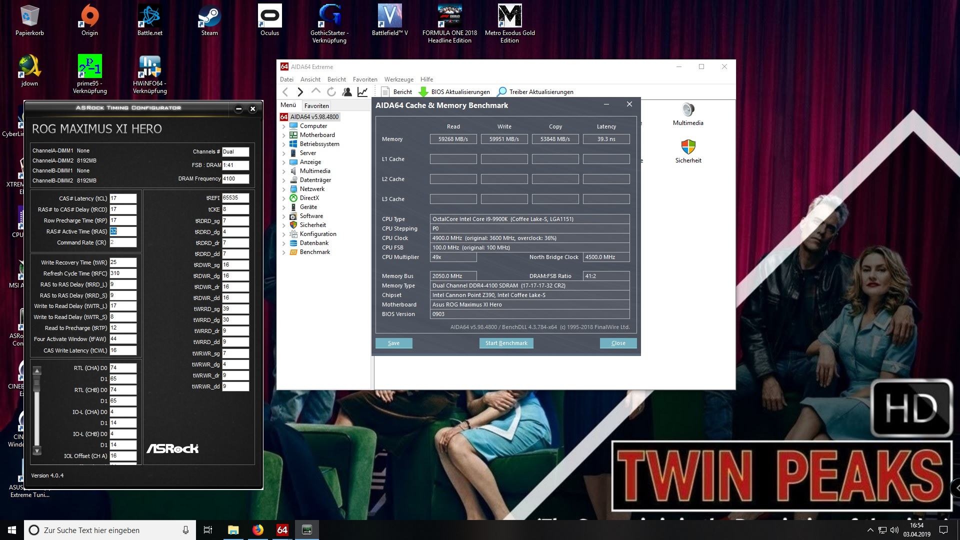Open File Explorer from the taskbar

tap(233, 530)
